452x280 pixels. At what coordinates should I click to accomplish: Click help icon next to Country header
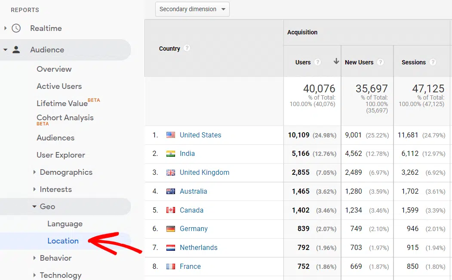[187, 48]
